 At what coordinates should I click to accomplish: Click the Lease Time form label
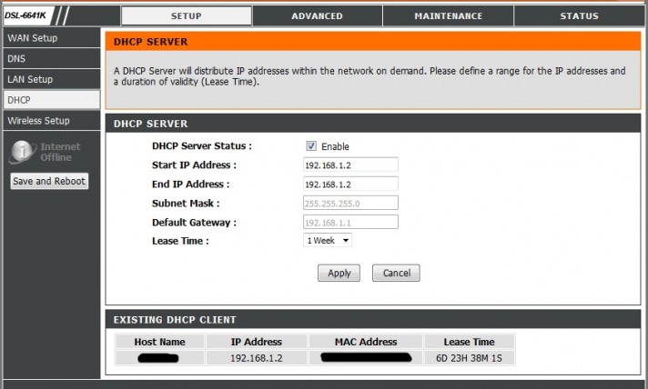[x=180, y=241]
